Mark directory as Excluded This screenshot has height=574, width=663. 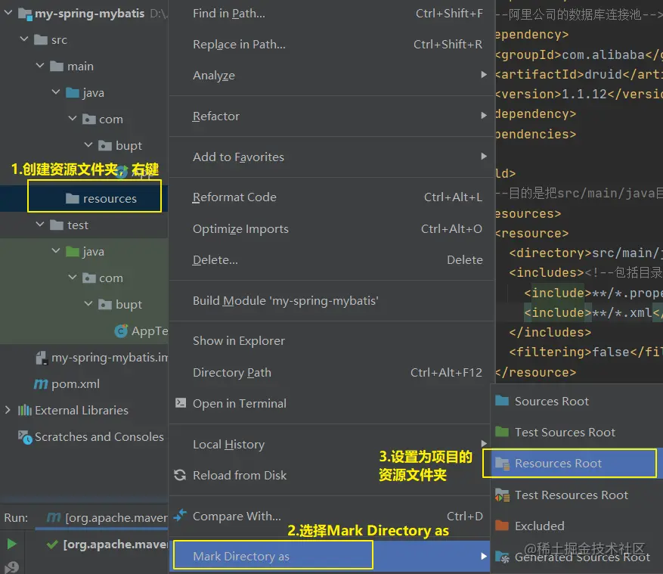[577, 526]
